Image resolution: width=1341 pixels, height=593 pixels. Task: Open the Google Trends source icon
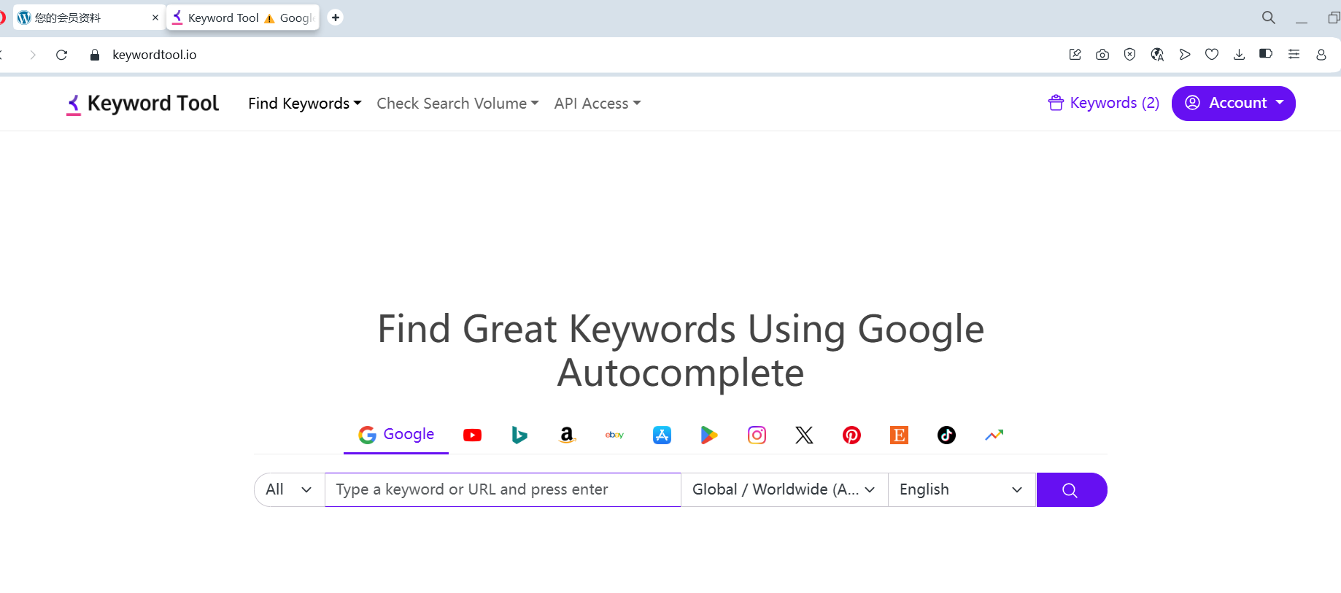pyautogui.click(x=994, y=435)
